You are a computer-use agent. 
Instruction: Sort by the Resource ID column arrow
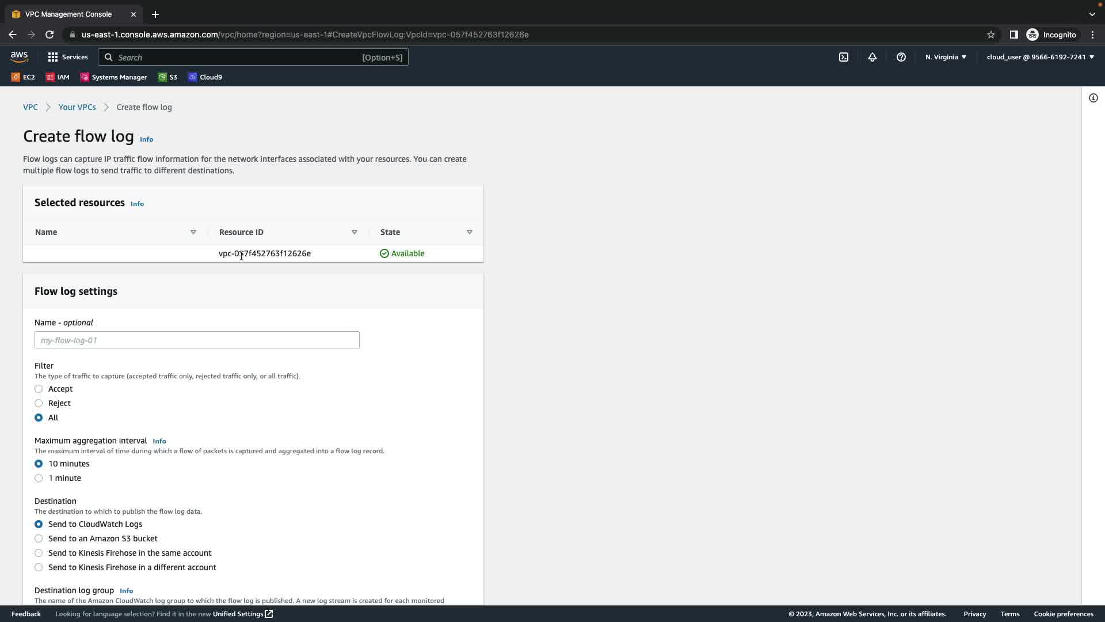tap(355, 232)
